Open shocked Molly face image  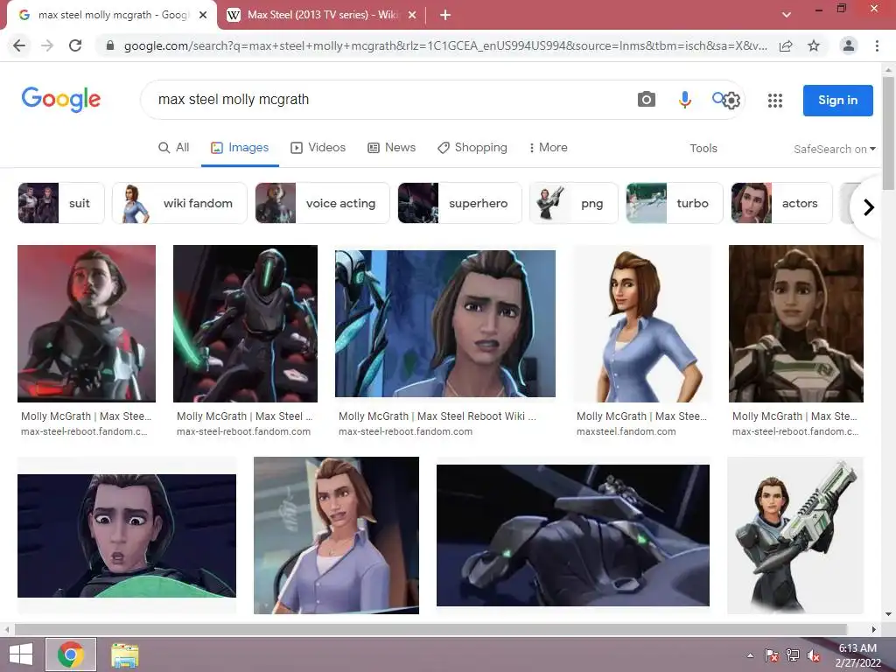click(127, 535)
